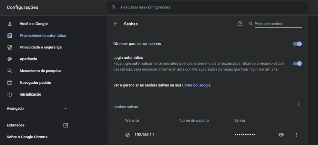The height and width of the screenshot is (145, 318).
Task: Open the three-dot menu for the 192.168.1.1 row
Action: click(x=296, y=135)
